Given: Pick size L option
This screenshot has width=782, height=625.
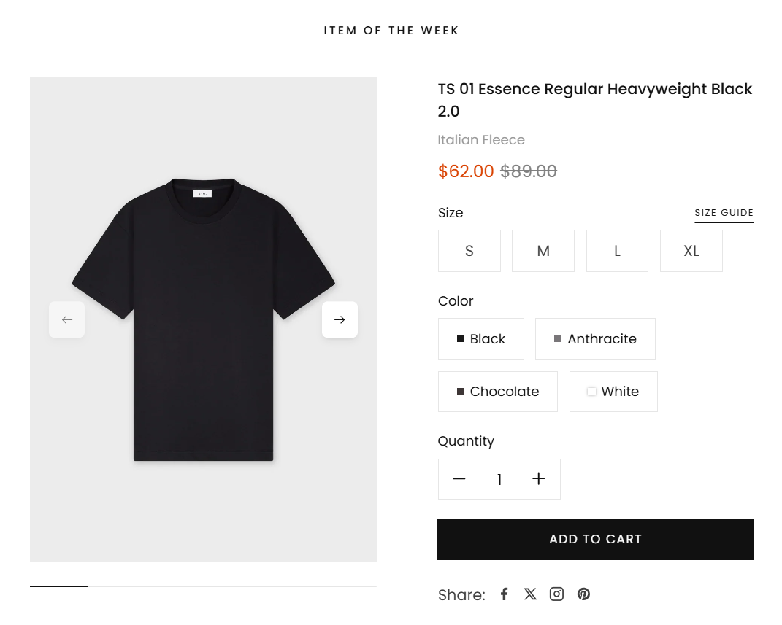Looking at the screenshot, I should [x=617, y=251].
